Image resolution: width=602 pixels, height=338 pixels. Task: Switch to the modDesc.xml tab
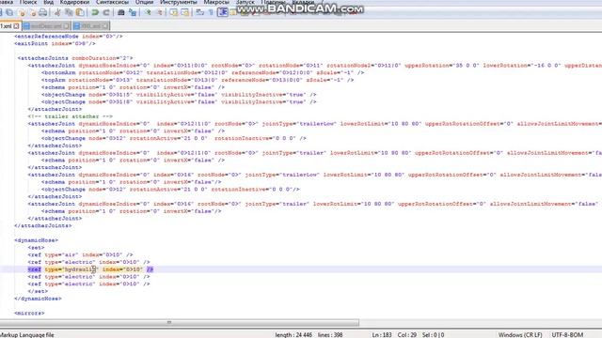pos(45,26)
